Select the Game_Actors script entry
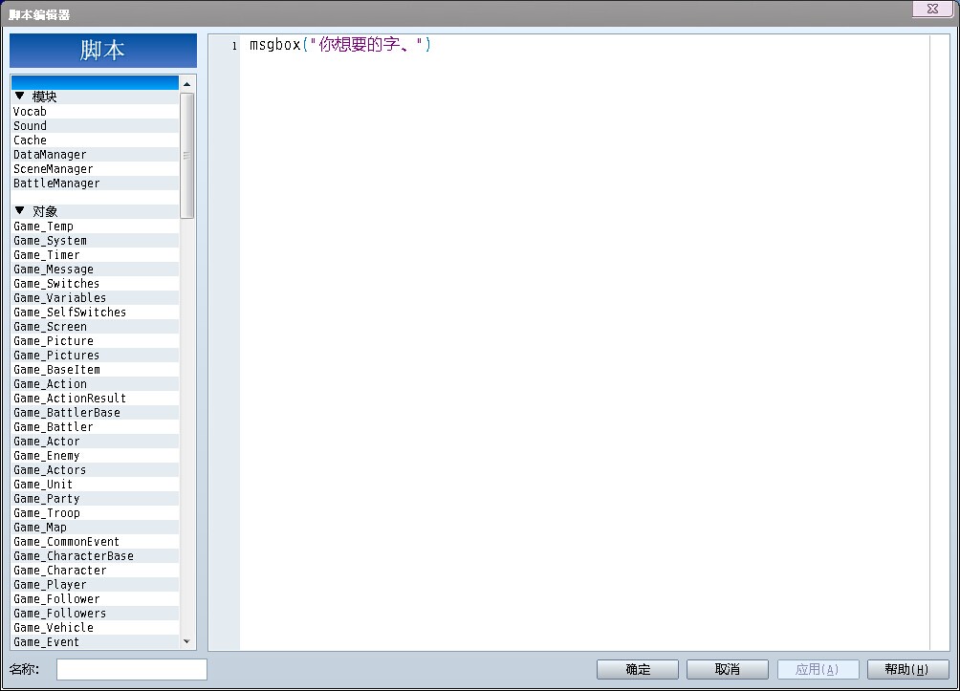The height and width of the screenshot is (691, 960). click(x=95, y=470)
